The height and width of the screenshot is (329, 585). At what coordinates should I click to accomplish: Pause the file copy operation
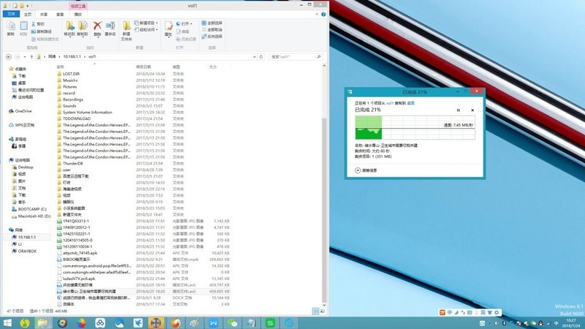458,110
